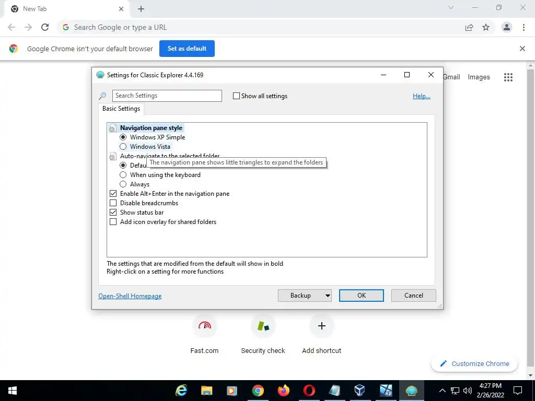Click the Navigation pane style heading
Screen dimensions: 535x401
pos(151,128)
